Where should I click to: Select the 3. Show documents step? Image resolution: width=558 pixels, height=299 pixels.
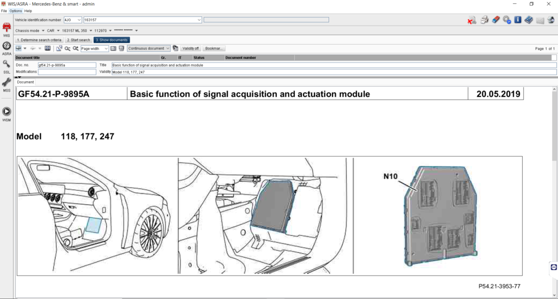point(112,40)
